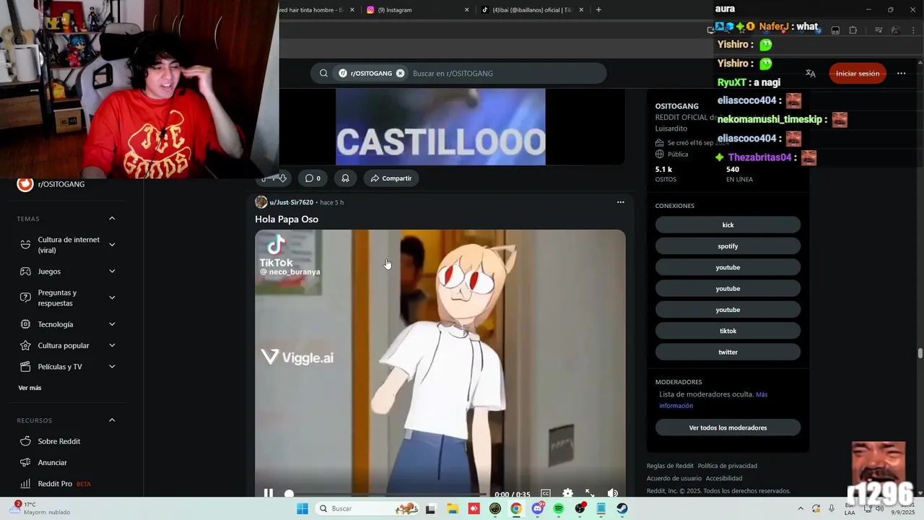Click the video progress bar handle

289,494
